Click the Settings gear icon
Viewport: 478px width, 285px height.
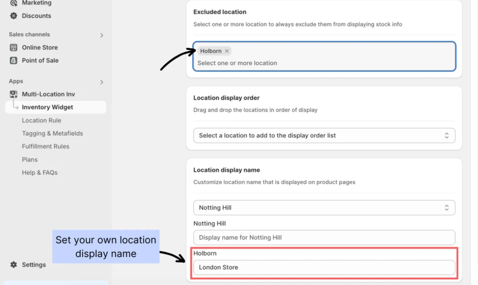pyautogui.click(x=14, y=265)
